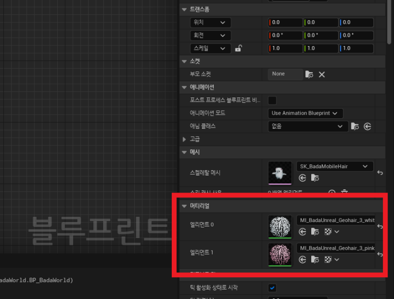Click the 스케일 Y value field
394x299 pixels.
click(321, 48)
